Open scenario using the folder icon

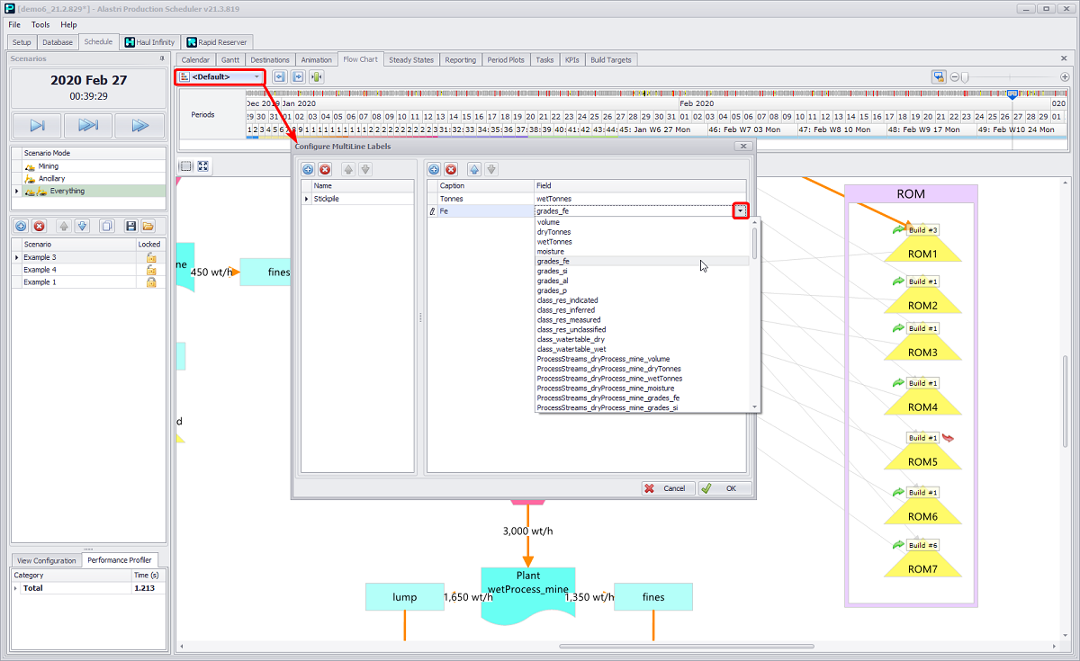pyautogui.click(x=148, y=226)
